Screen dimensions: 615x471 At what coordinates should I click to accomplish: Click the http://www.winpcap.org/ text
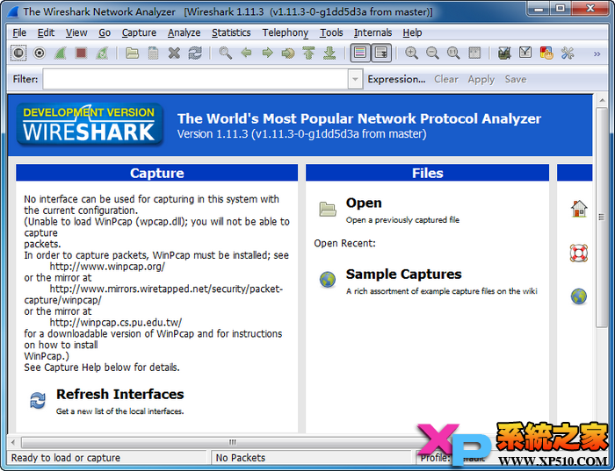pyautogui.click(x=107, y=267)
